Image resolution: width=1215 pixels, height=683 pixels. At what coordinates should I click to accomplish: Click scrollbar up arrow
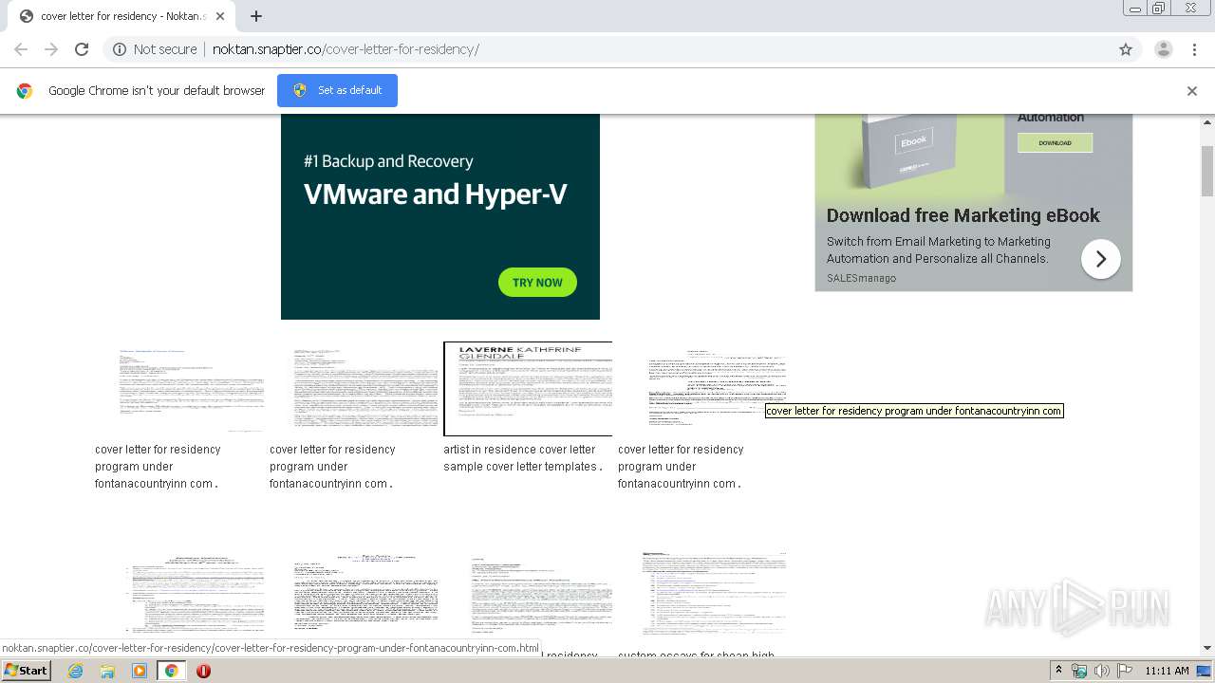coord(1207,121)
